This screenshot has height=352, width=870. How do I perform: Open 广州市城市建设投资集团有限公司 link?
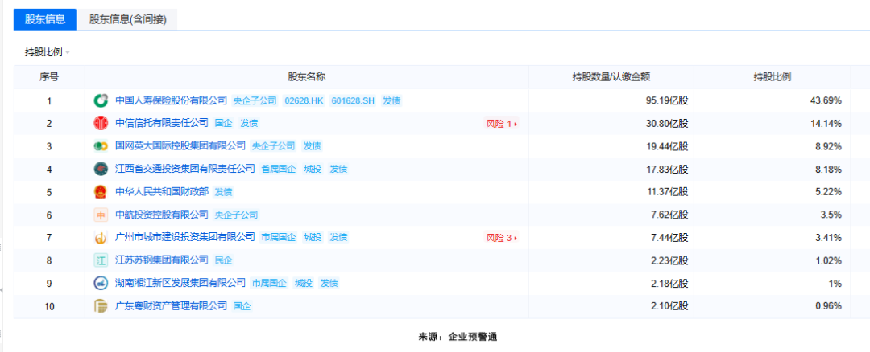(185, 237)
